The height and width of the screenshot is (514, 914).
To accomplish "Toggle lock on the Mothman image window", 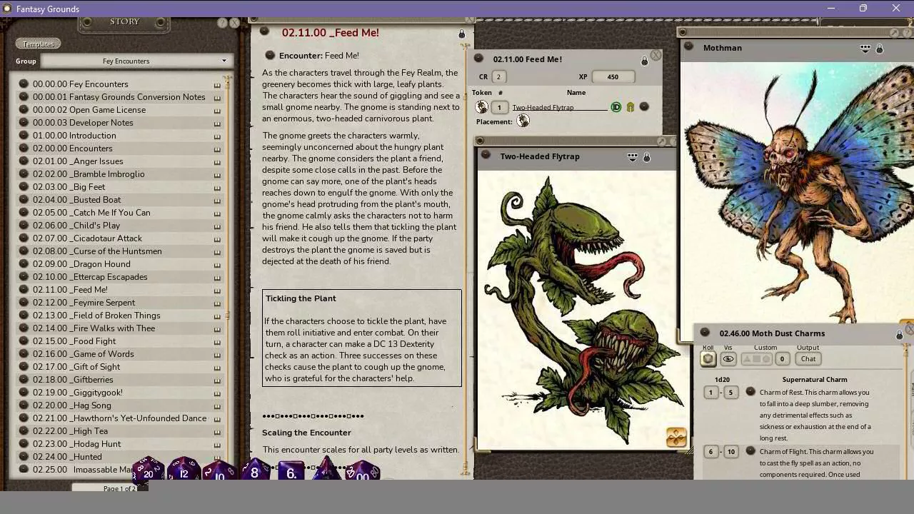I will pos(880,49).
